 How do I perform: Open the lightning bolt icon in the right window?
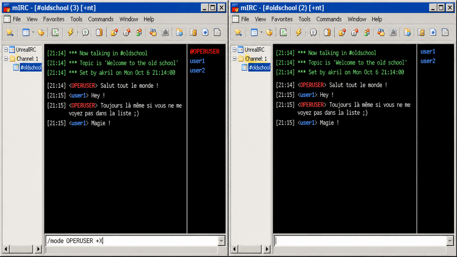(x=299, y=32)
